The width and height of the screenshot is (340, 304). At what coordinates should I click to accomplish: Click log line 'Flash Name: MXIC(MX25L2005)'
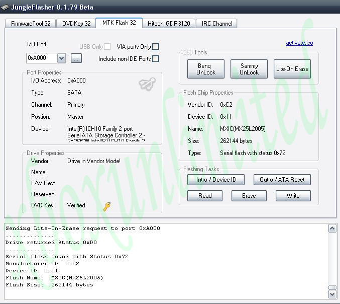(x=54, y=278)
